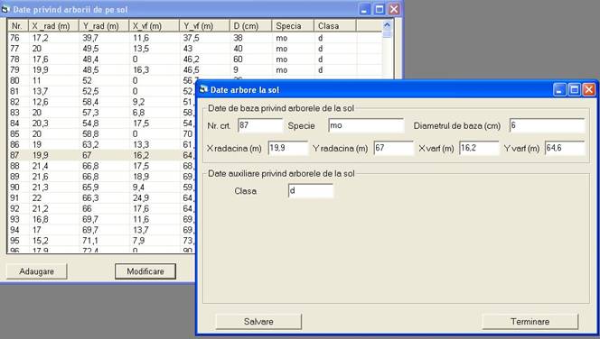600x339 pixels.
Task: Close the Date arbore la sol window
Action: 589,90
